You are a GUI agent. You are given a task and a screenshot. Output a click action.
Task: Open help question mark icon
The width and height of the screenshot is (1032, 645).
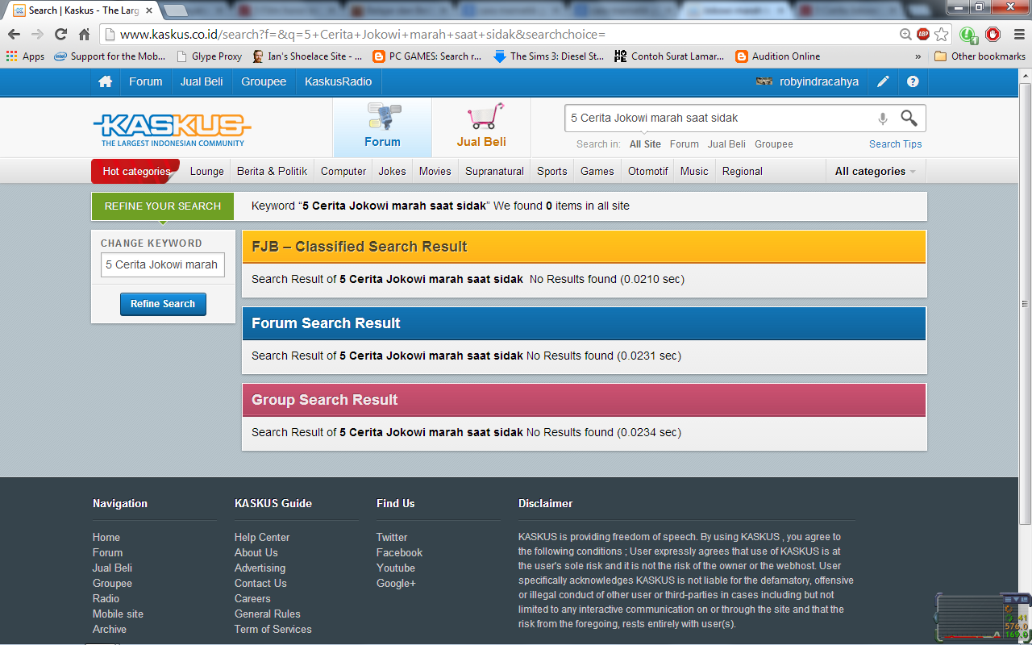point(913,81)
